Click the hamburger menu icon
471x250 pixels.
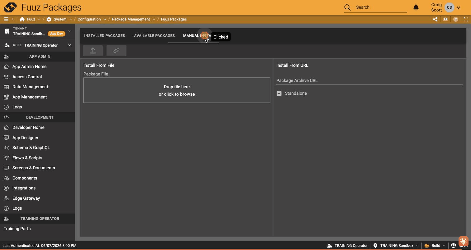click(6, 19)
